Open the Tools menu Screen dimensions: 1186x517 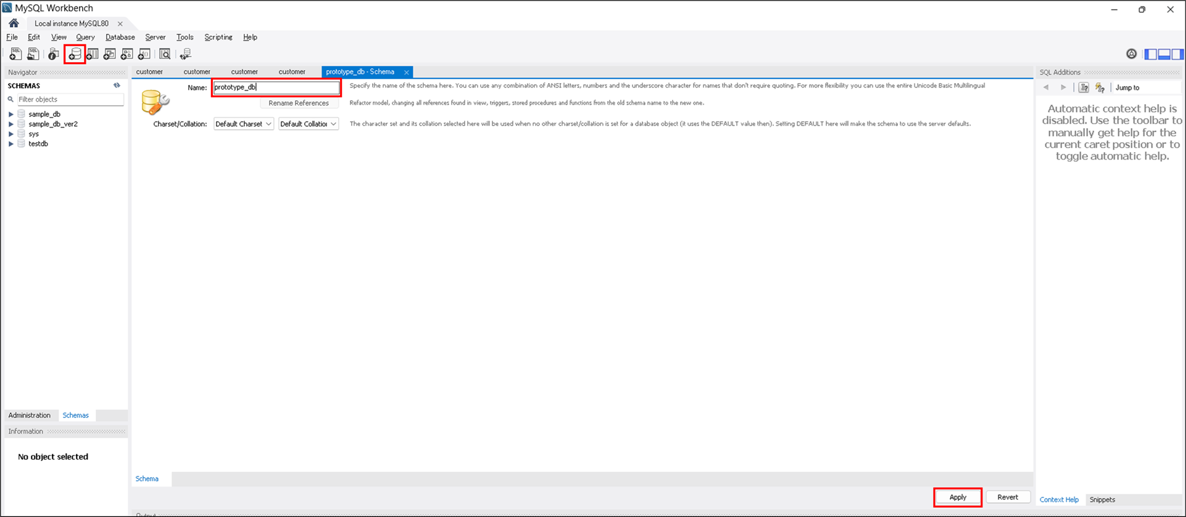[185, 37]
